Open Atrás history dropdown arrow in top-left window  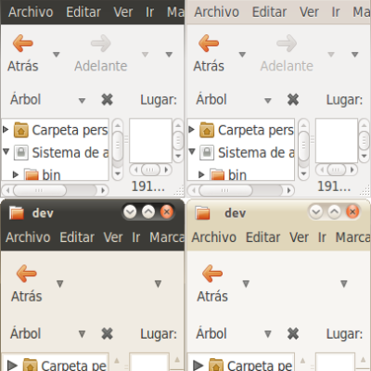tap(56, 55)
